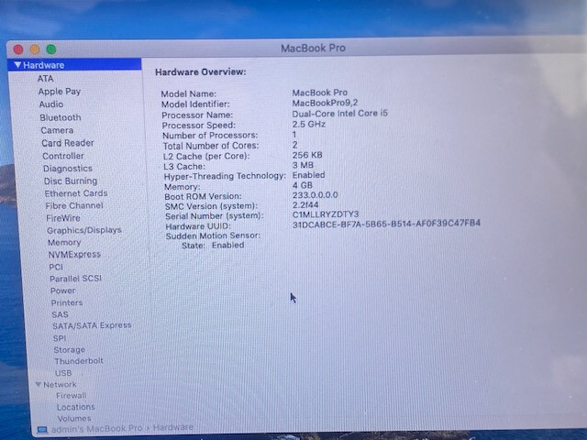Click the Sudden Motion Sensor label
This screenshot has height=440, width=587.
coord(213,236)
